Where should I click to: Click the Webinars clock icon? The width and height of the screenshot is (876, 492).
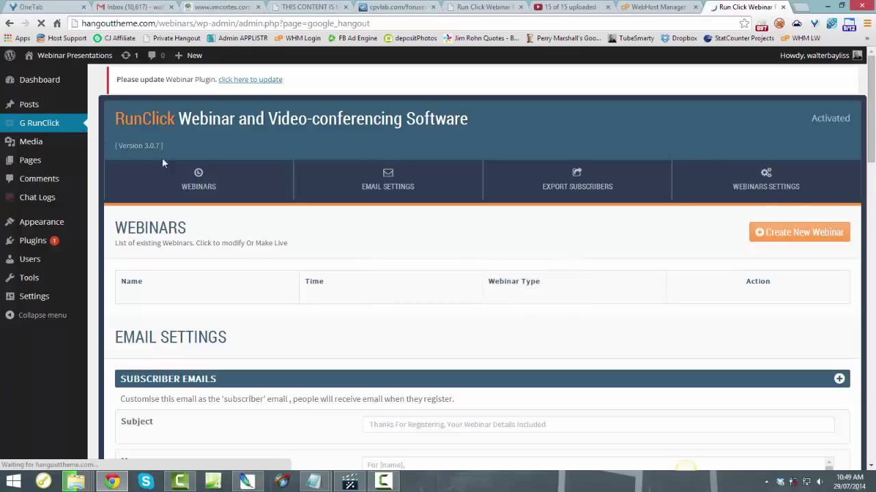click(198, 173)
